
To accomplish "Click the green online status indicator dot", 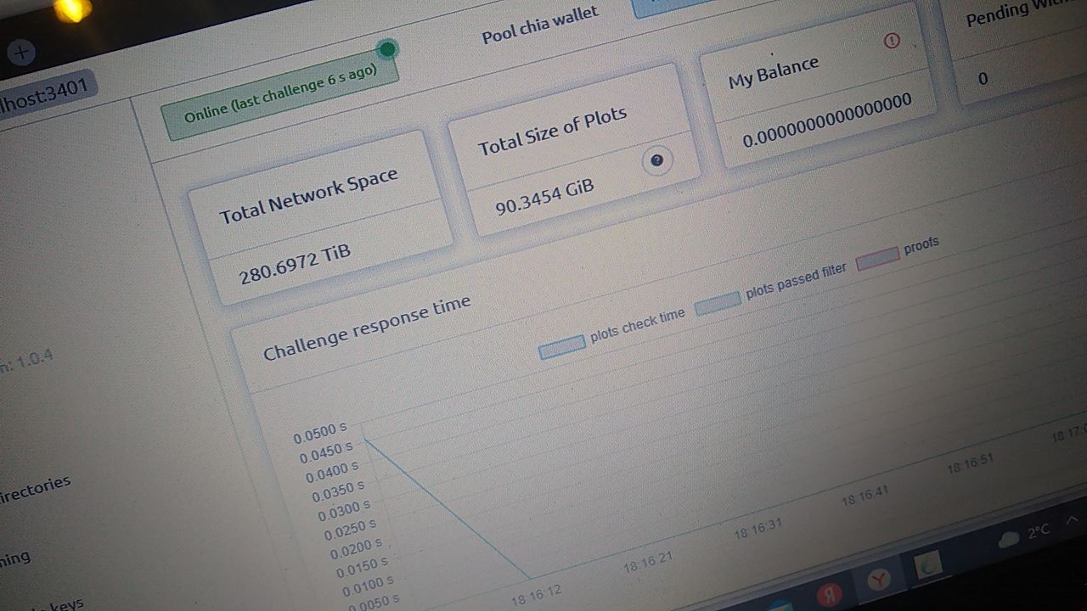I will point(387,49).
